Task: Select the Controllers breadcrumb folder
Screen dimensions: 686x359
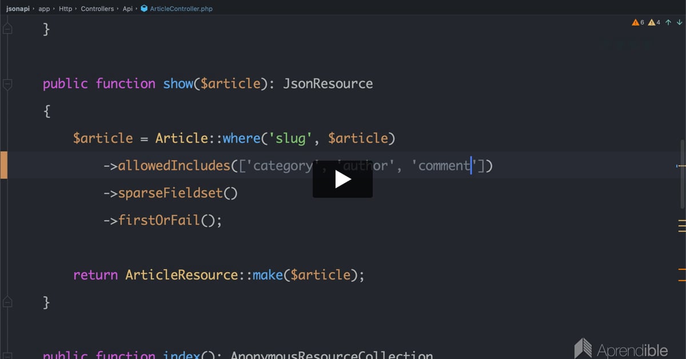Action: pyautogui.click(x=97, y=9)
